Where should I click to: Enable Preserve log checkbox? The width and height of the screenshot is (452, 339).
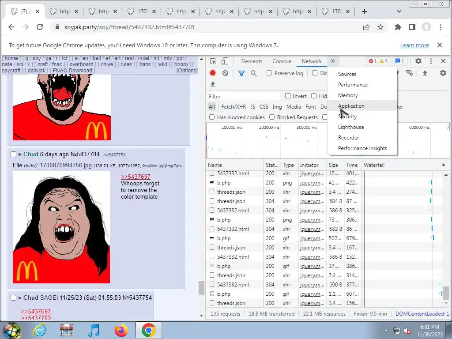coord(269,73)
